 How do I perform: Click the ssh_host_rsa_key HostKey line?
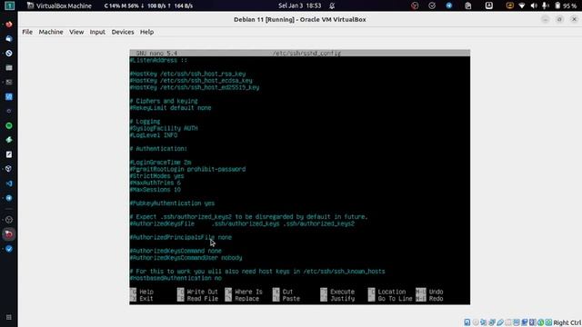tap(188, 74)
